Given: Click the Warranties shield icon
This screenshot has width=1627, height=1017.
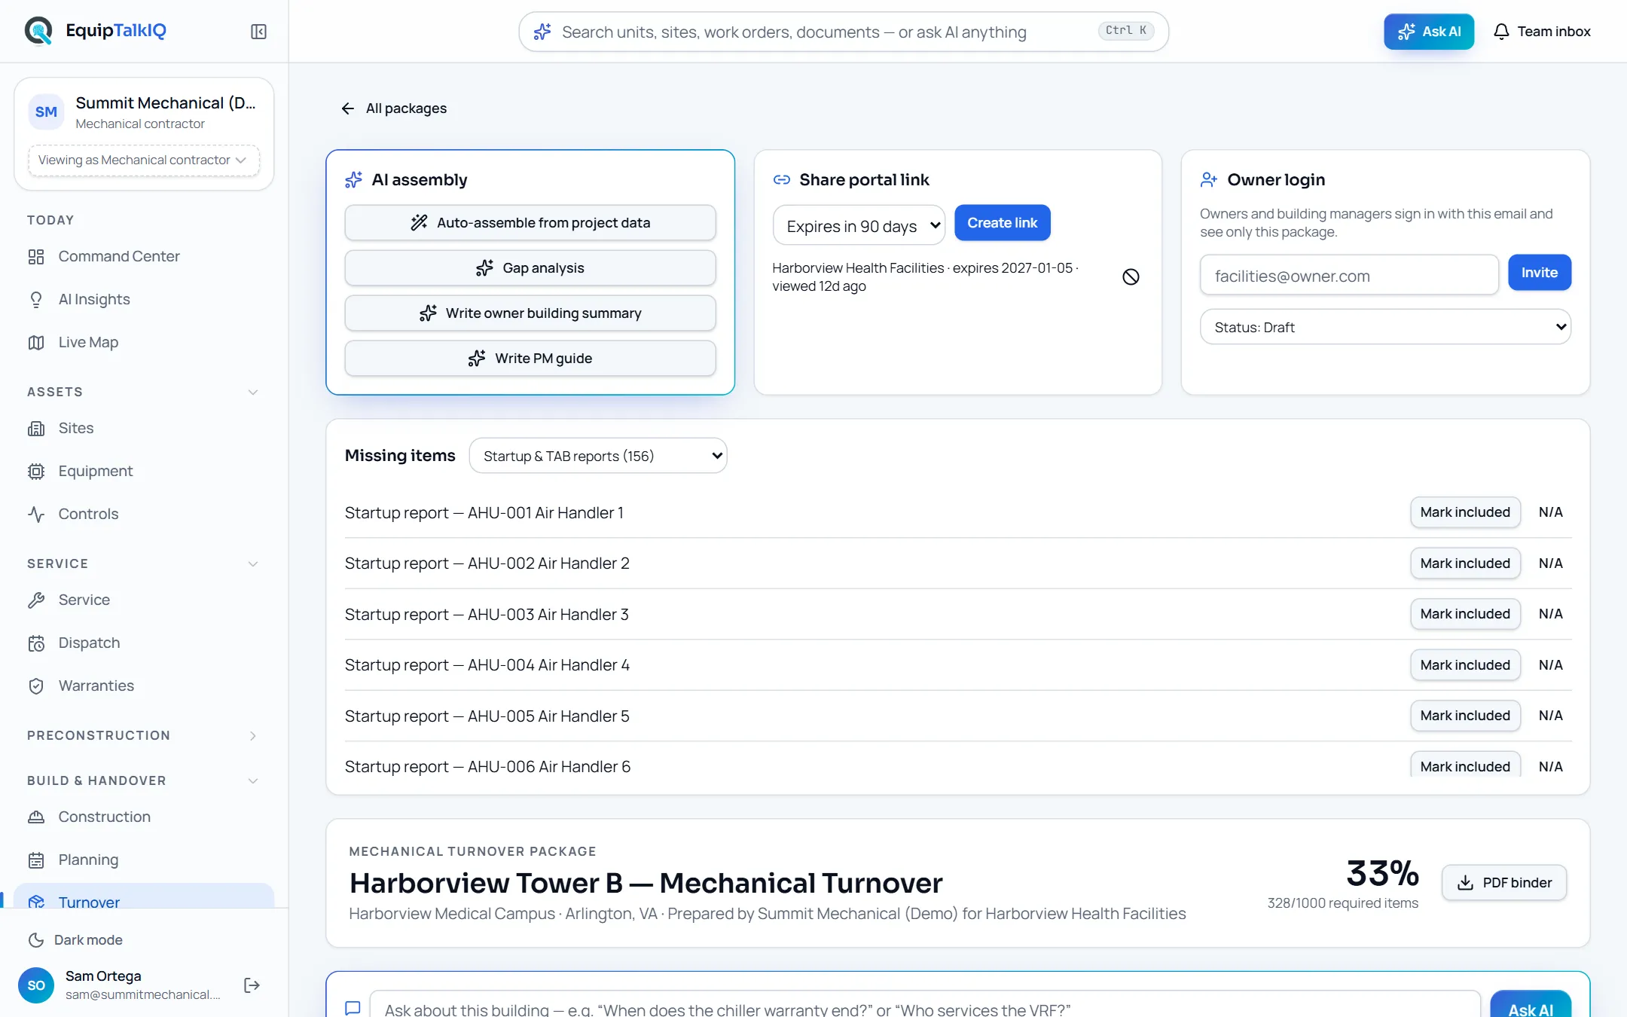Looking at the screenshot, I should 36,686.
